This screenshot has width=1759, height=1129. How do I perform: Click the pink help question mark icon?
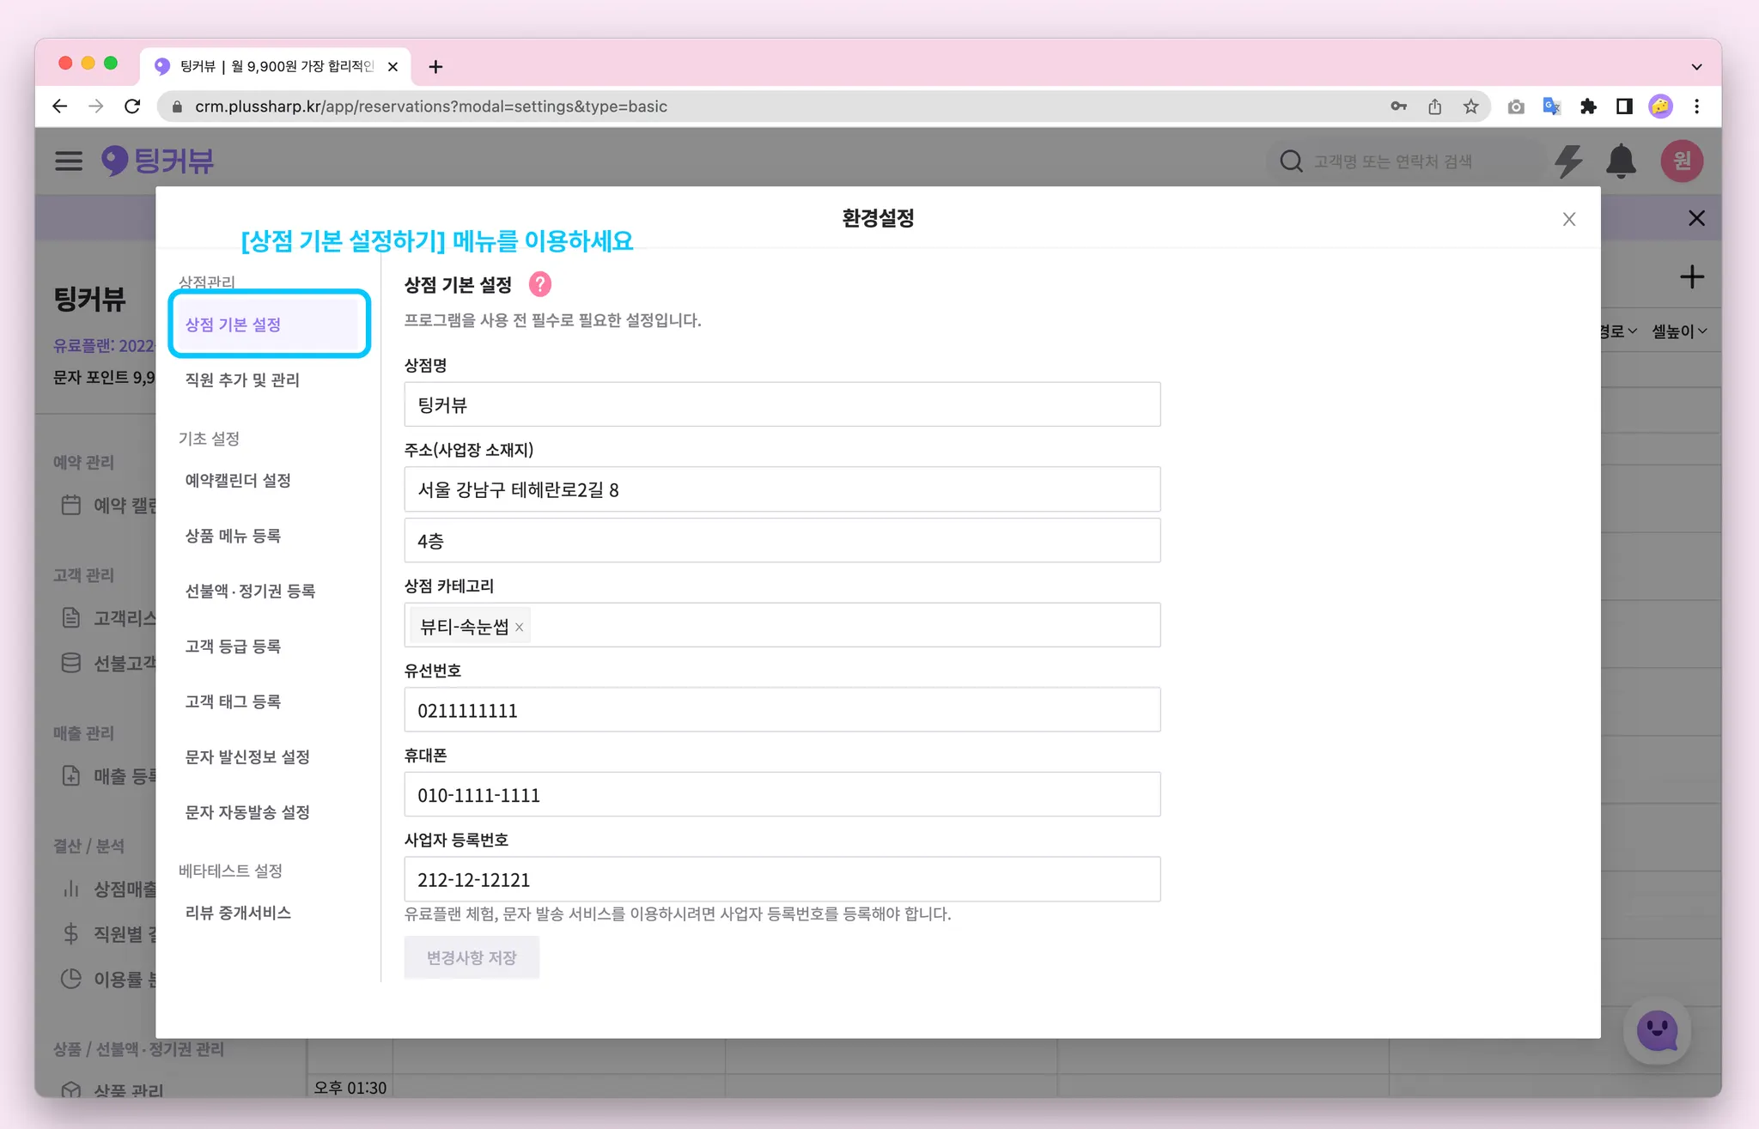(539, 284)
